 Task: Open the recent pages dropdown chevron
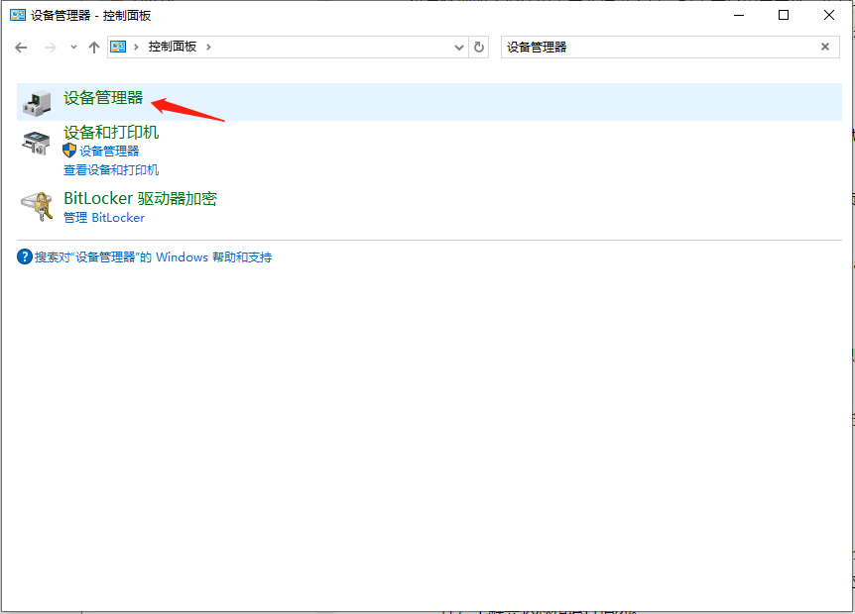coord(73,46)
